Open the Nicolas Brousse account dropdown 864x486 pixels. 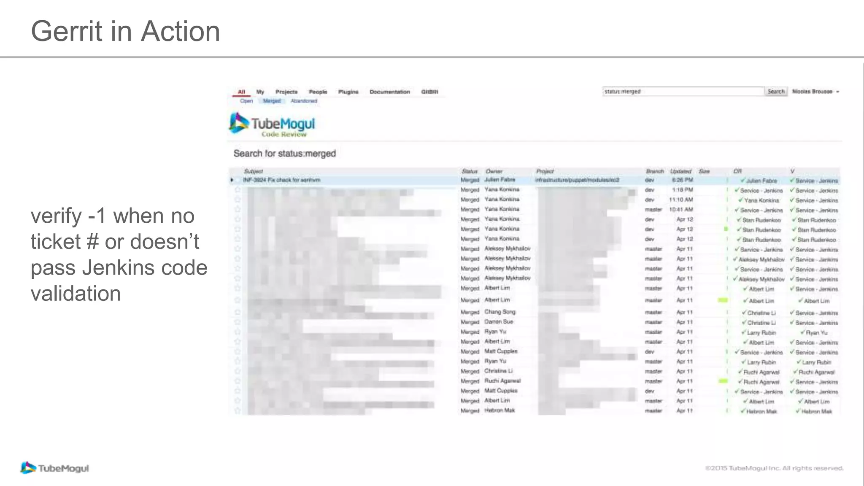815,92
